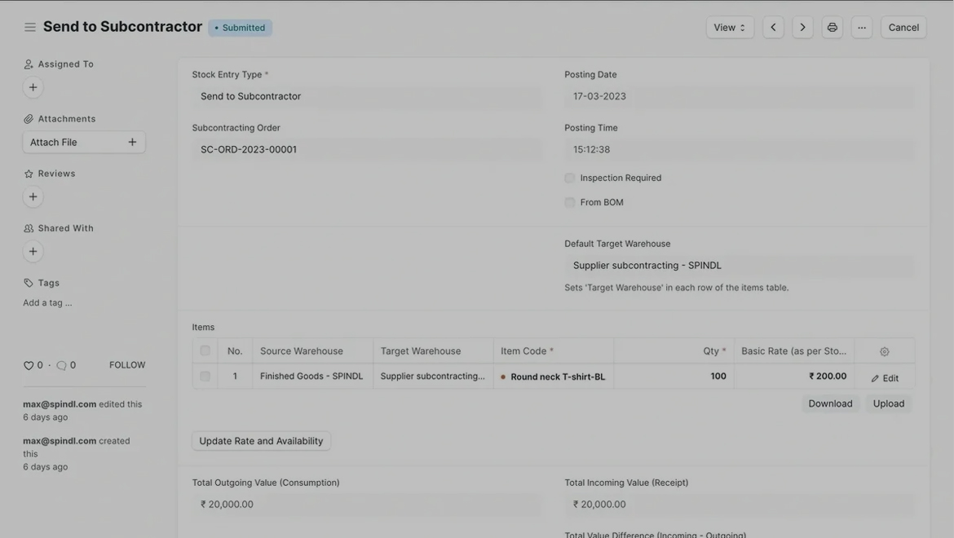
Task: Go to next document with right arrow
Action: coord(802,27)
